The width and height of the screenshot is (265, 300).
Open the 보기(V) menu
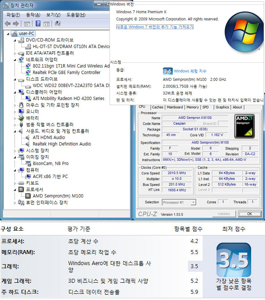[x=53, y=15]
